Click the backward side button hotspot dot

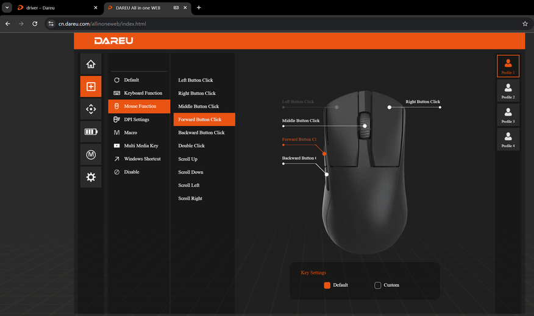(327, 174)
